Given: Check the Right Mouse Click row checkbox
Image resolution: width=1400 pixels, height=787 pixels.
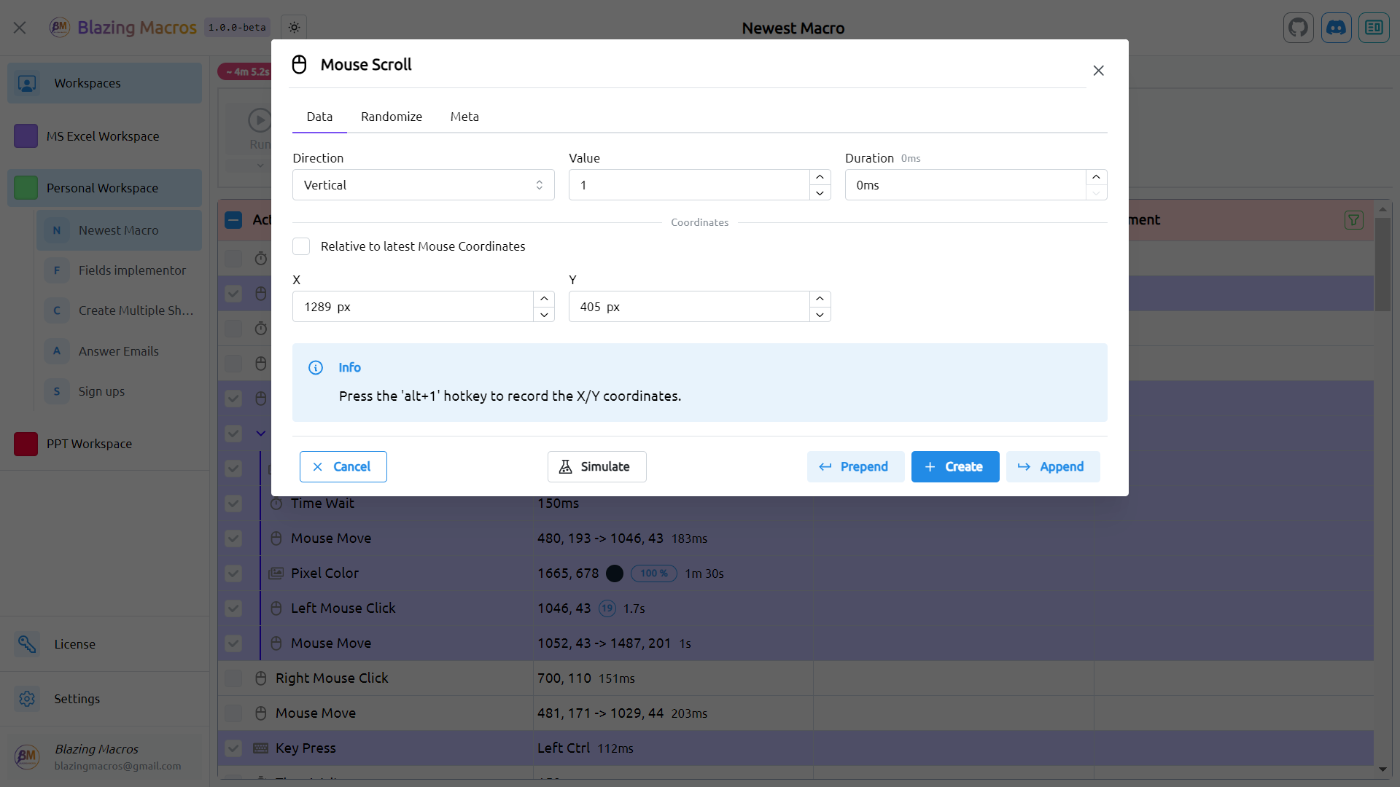Looking at the screenshot, I should click(x=233, y=678).
